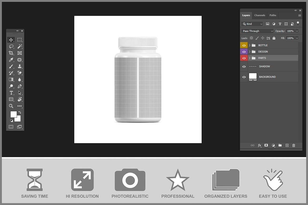
Task: Select the Pen tool
Action: [19, 86]
